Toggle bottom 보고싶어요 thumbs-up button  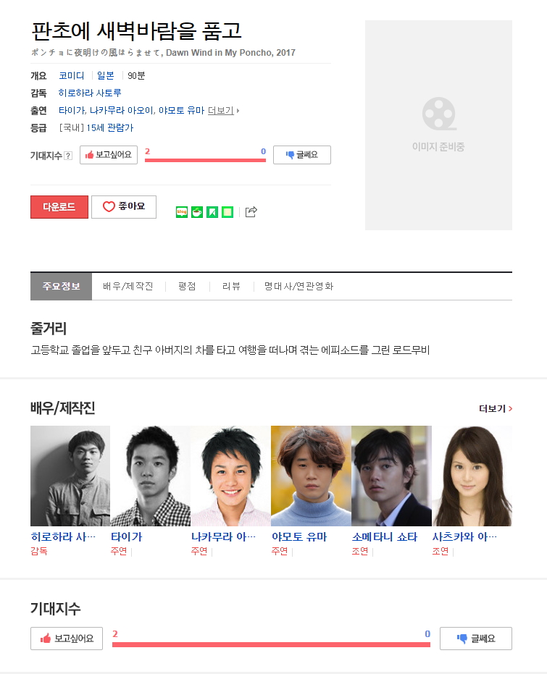coord(67,639)
